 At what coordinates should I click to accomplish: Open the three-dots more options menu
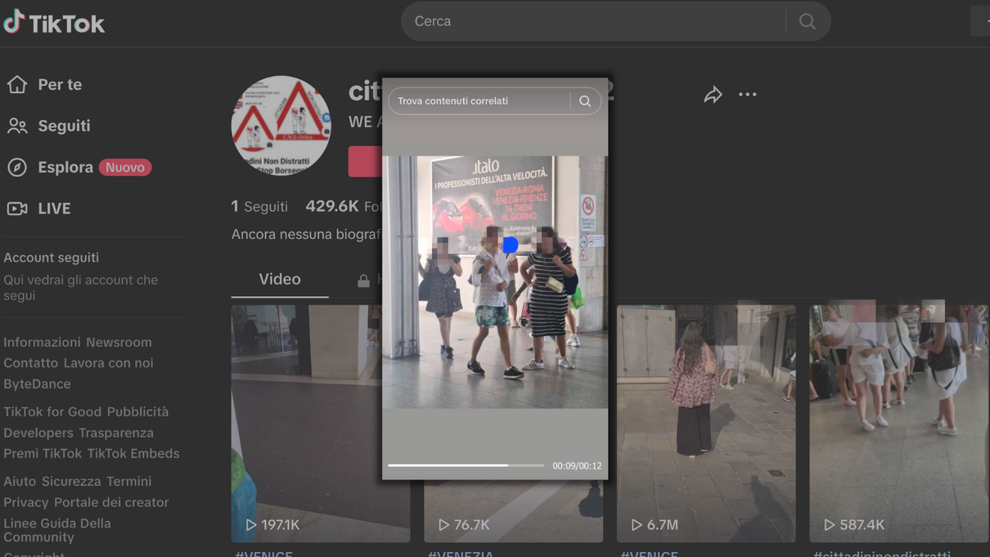pyautogui.click(x=748, y=95)
